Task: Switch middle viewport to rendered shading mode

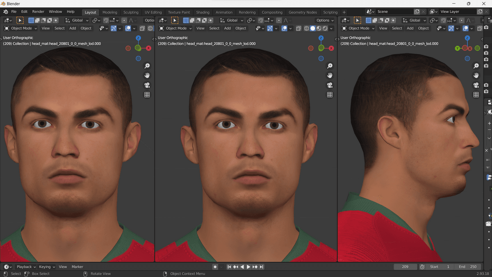Action: [x=325, y=28]
